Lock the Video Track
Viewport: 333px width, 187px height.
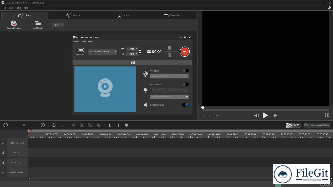[3, 153]
